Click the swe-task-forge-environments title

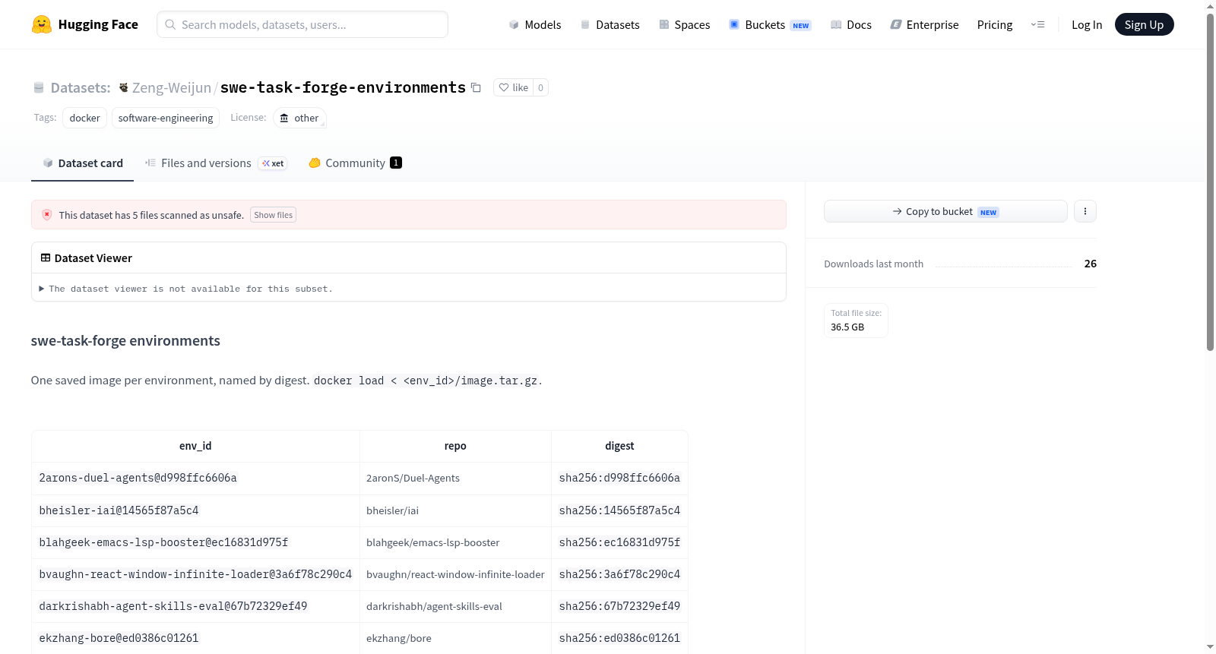343,87
